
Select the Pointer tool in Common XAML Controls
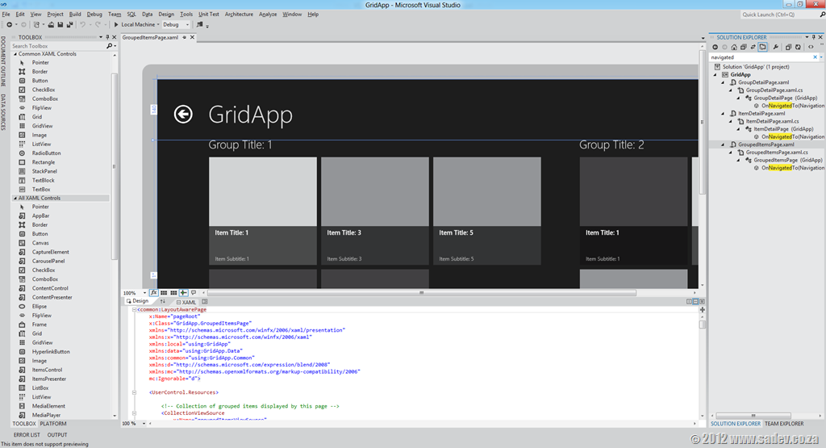coord(40,63)
